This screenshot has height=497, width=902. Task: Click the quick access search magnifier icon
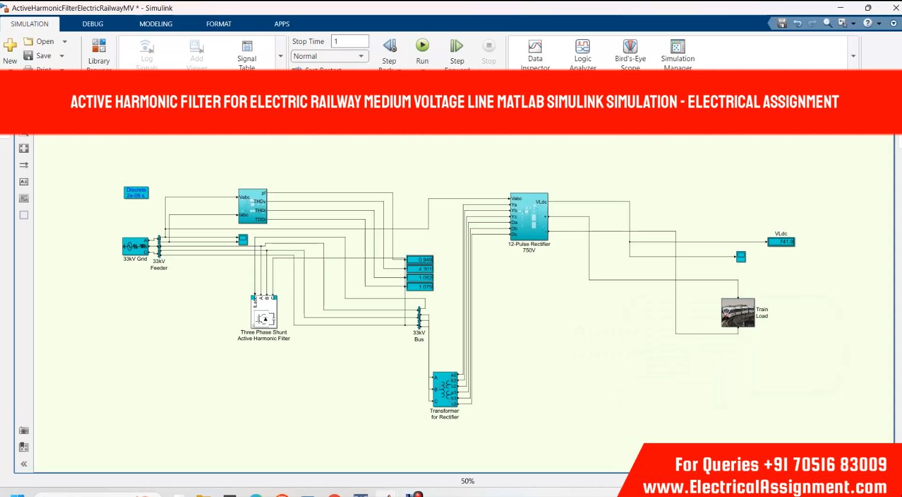click(x=827, y=23)
